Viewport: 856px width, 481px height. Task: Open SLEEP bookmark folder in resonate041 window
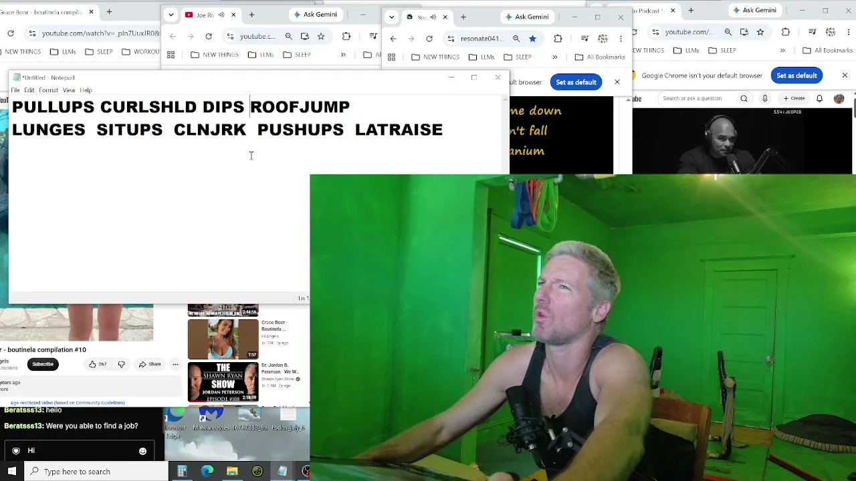pos(518,57)
